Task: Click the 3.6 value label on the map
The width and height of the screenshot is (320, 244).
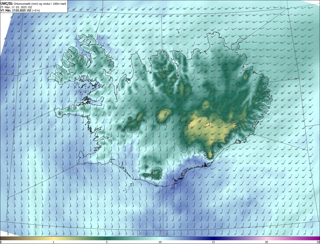Action: 164,69
